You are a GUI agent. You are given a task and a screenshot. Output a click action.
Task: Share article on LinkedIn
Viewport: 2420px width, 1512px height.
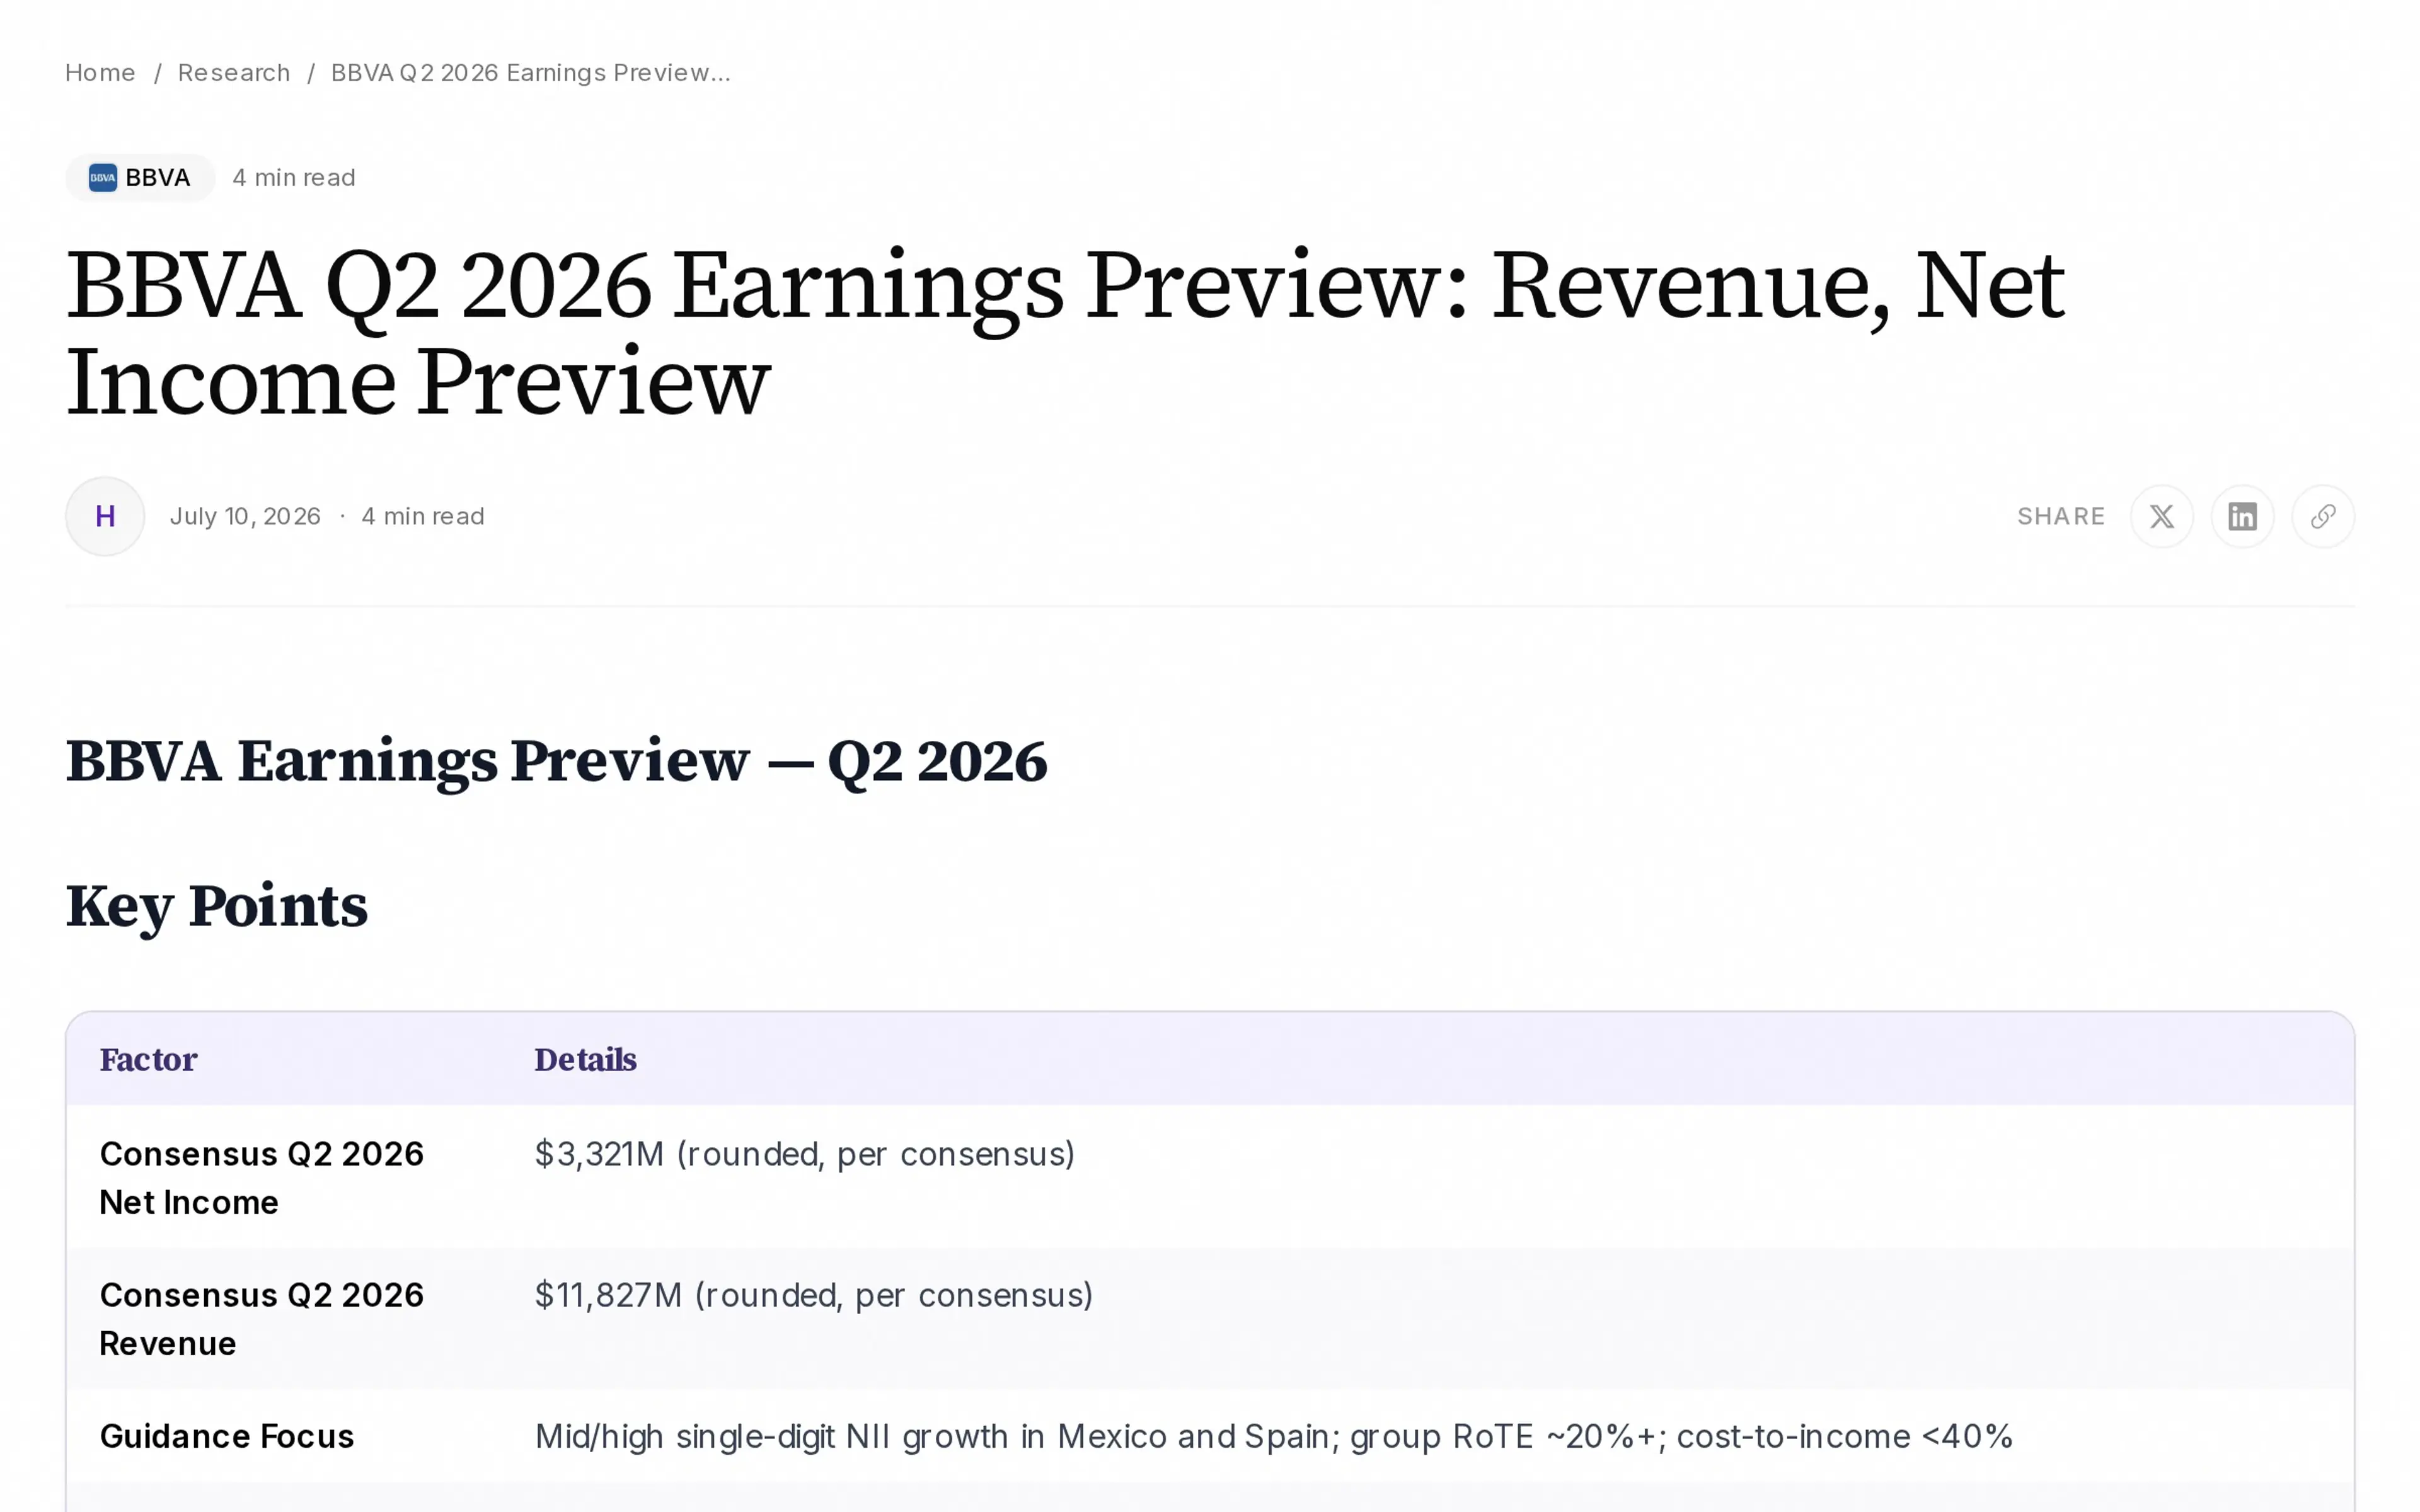click(x=2242, y=516)
